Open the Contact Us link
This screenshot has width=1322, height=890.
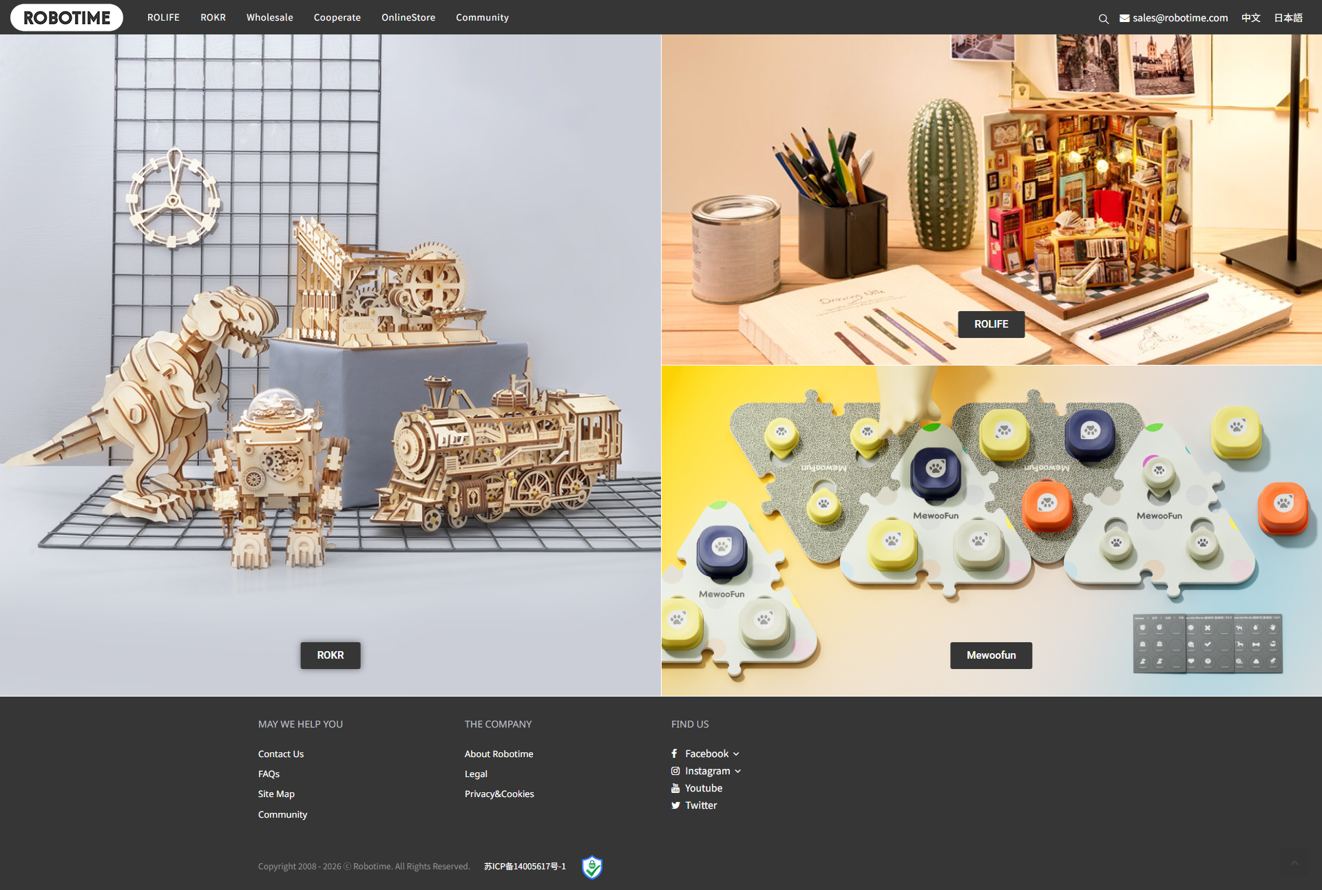point(280,754)
